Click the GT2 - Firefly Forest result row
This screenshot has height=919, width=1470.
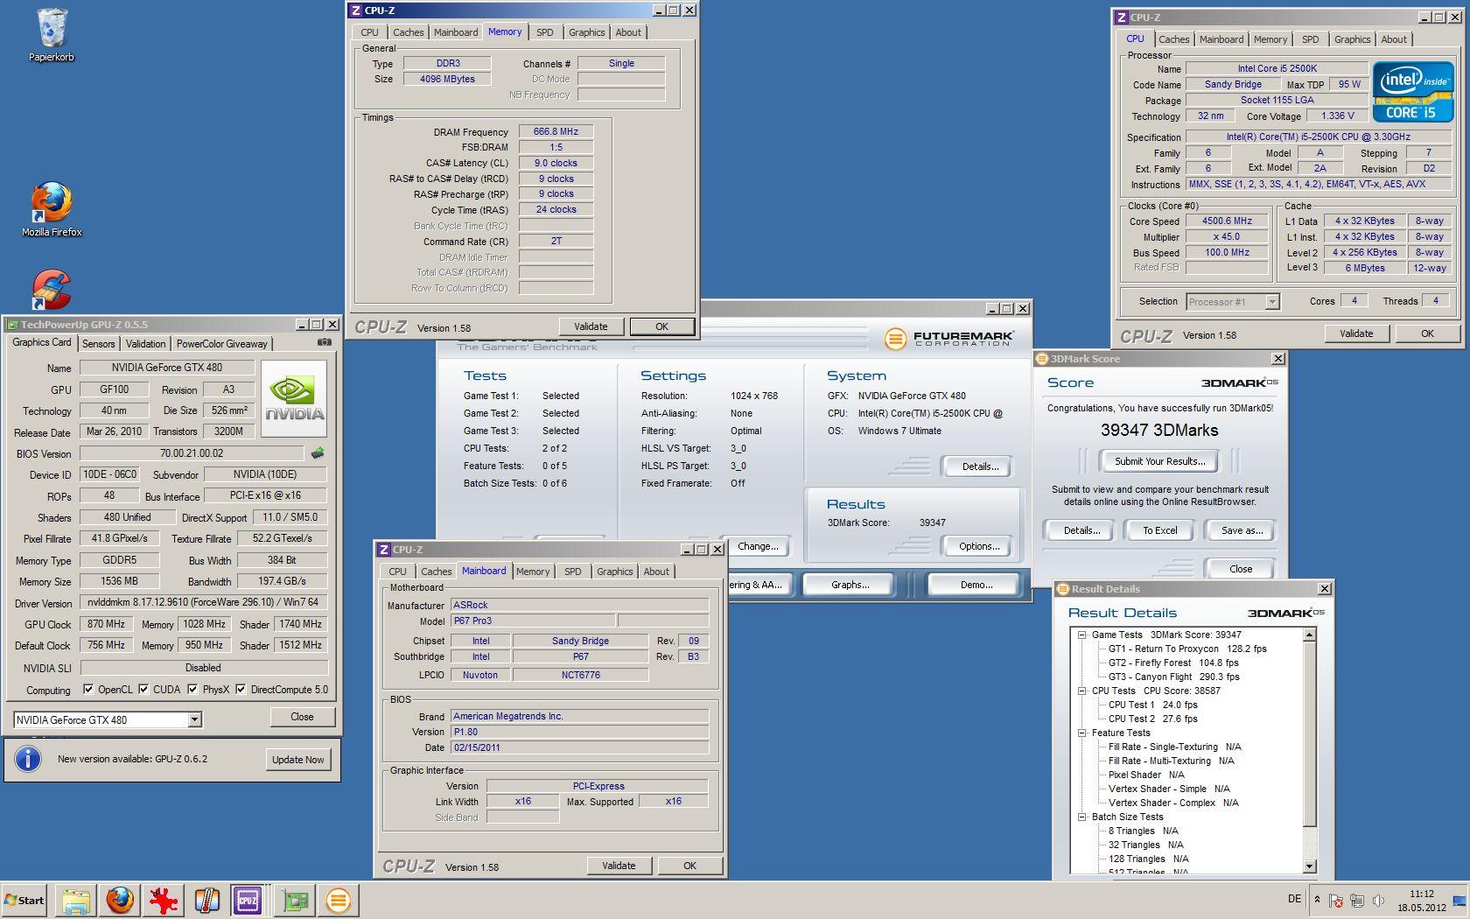tap(1173, 663)
